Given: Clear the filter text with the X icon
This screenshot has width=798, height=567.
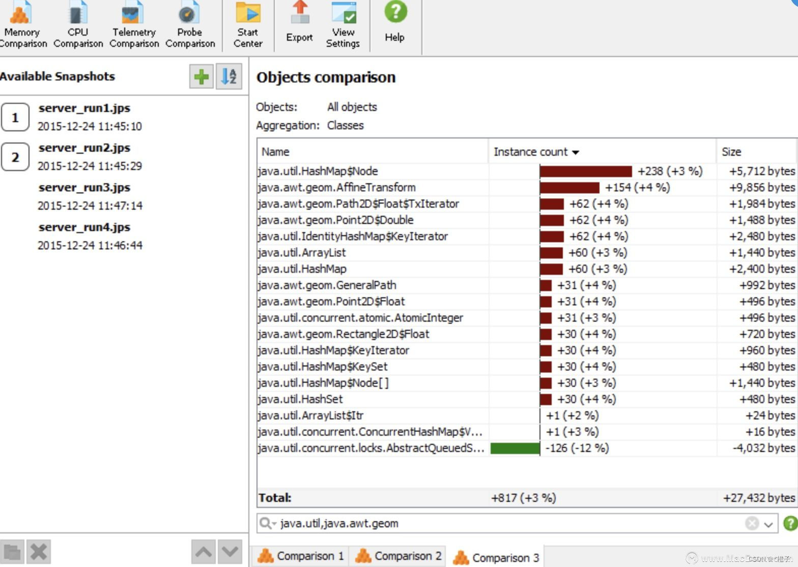Looking at the screenshot, I should click(752, 523).
